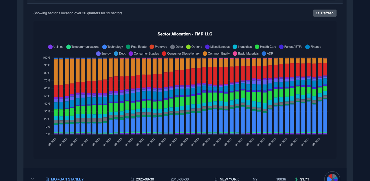Click the Energy legend dot
Image resolution: width=370 pixels, height=181 pixels.
pos(98,54)
